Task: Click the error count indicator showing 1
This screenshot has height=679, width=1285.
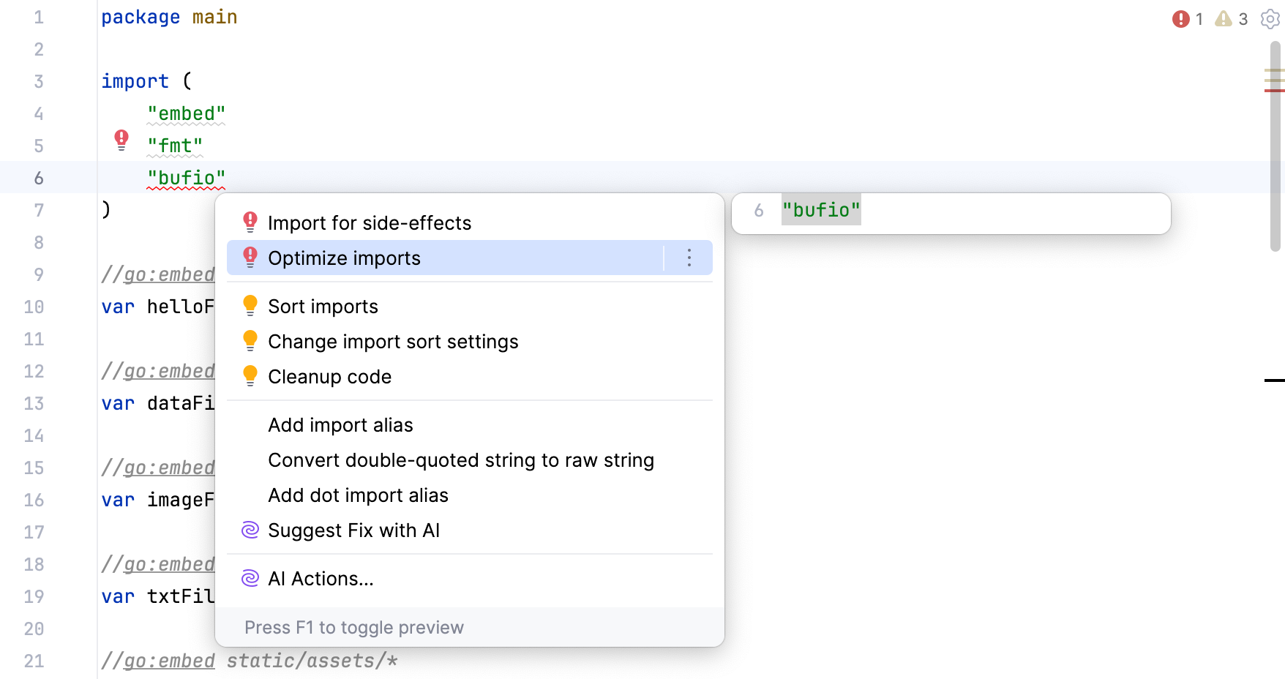Action: tap(1185, 19)
